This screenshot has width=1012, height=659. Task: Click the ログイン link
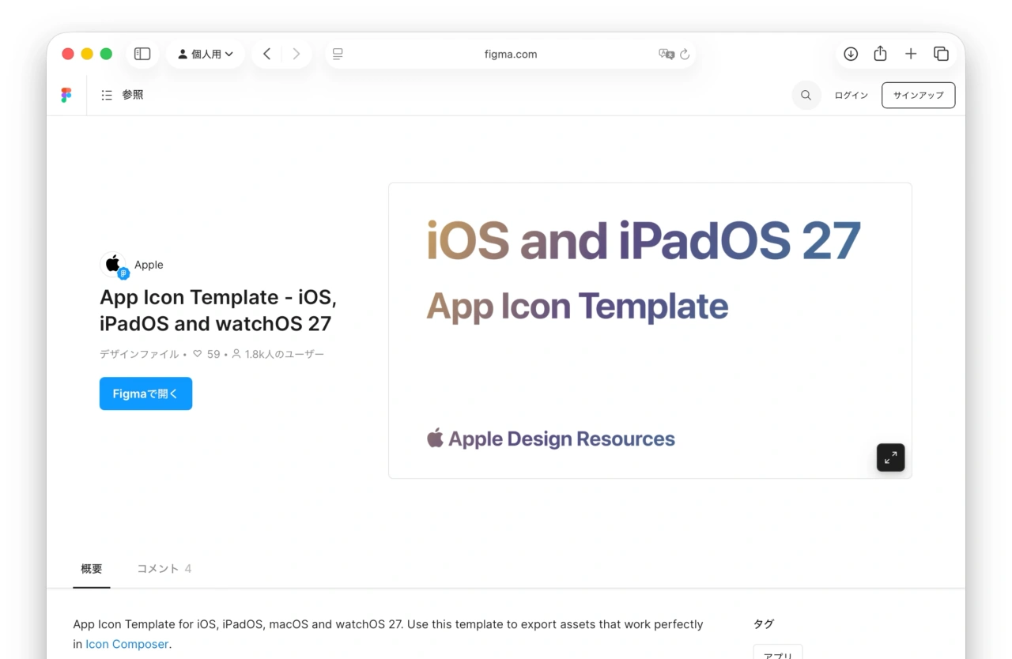pyautogui.click(x=852, y=95)
